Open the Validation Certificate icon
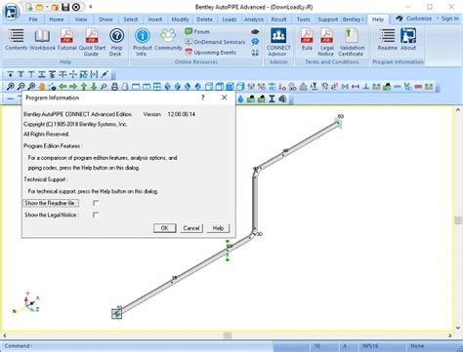 [x=351, y=42]
